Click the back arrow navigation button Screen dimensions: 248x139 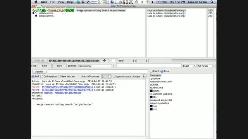[105, 61]
